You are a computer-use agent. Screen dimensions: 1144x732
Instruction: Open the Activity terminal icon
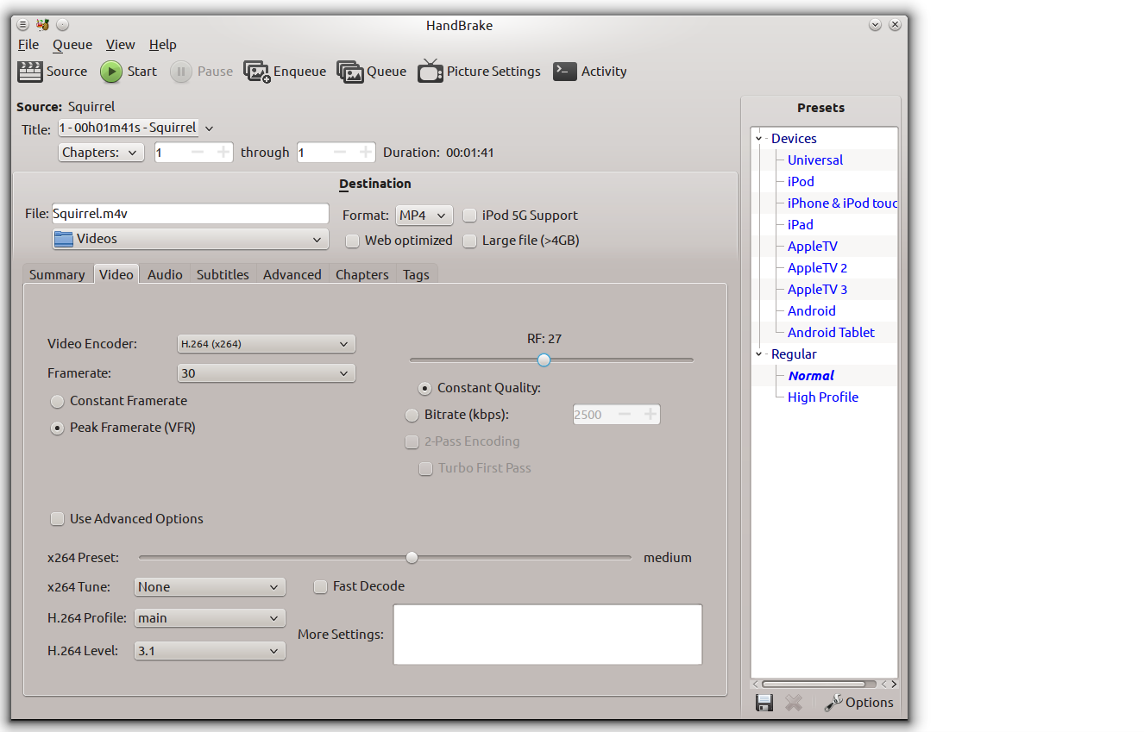click(565, 72)
